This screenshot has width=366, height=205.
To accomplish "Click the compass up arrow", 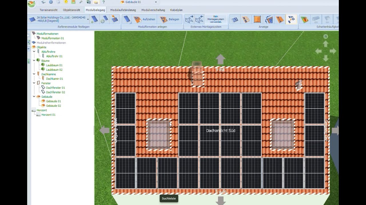I will (x=325, y=44).
